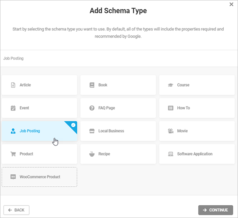Click the Recipe bowl icon
This screenshot has width=238, height=218.
(x=92, y=154)
